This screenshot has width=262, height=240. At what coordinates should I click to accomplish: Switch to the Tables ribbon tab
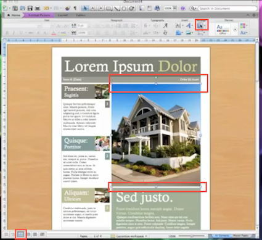coord(81,15)
